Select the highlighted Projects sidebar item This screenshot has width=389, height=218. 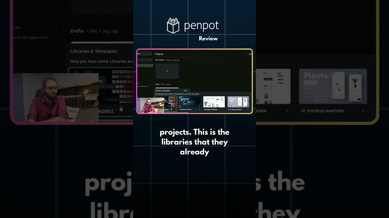(x=145, y=65)
